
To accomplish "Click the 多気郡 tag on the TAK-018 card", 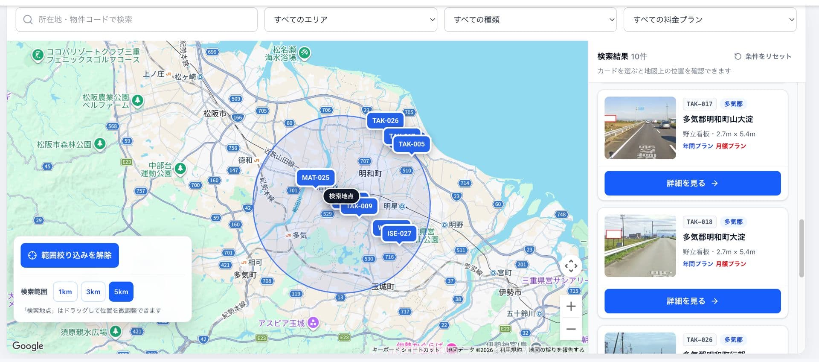I will [x=733, y=222].
